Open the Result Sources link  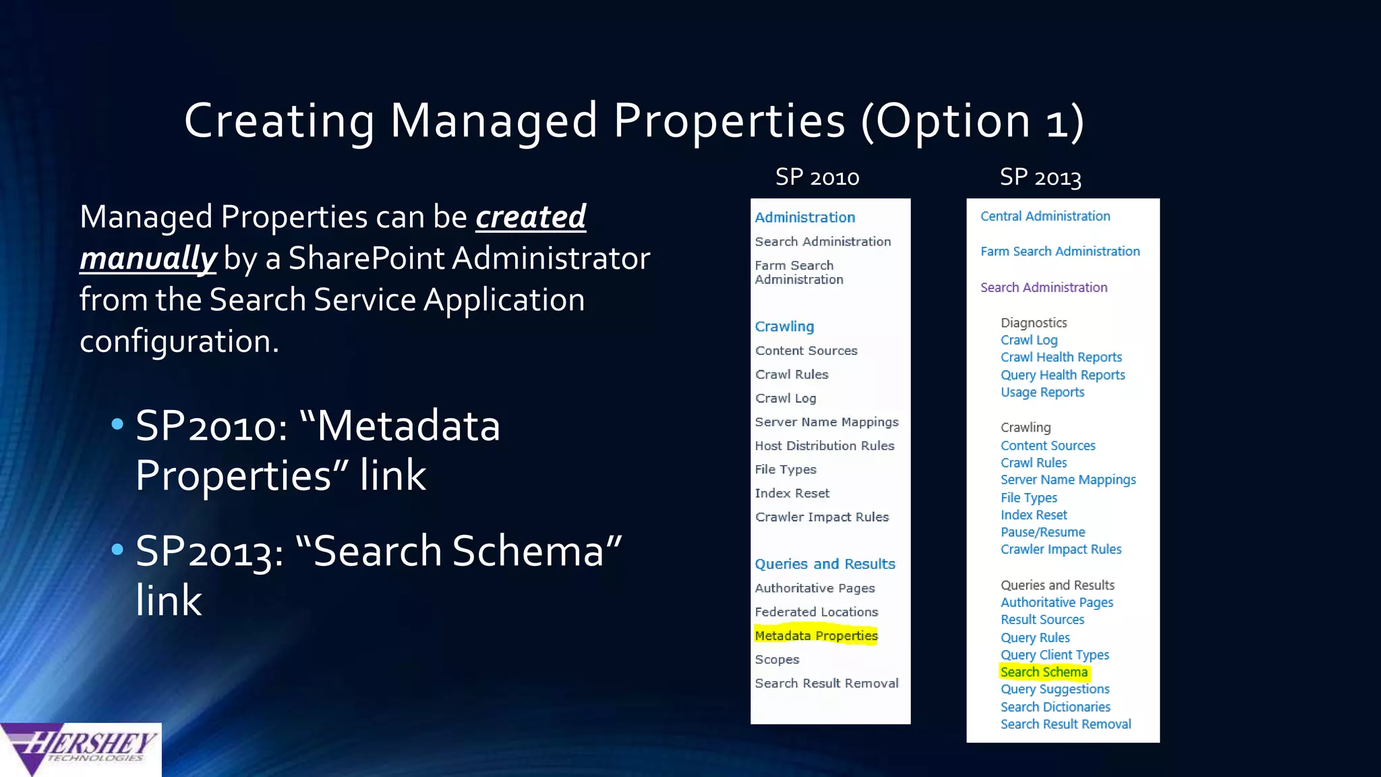[1042, 620]
